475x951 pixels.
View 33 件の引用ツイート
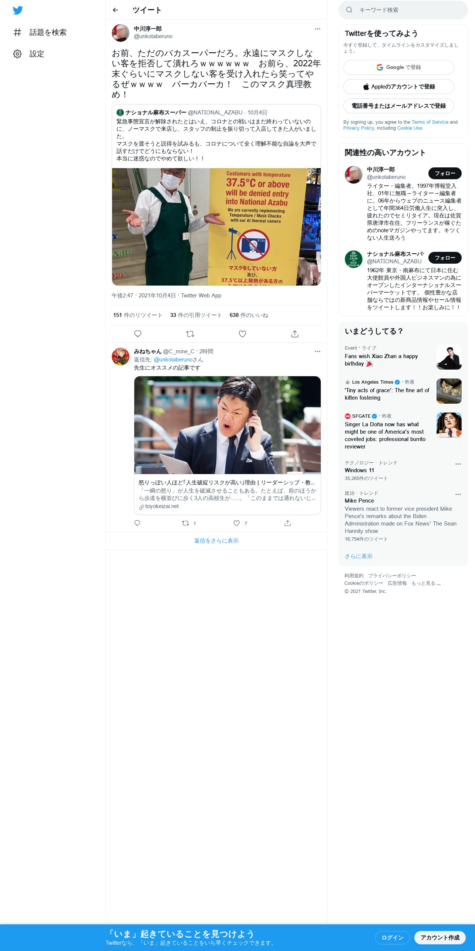click(196, 315)
